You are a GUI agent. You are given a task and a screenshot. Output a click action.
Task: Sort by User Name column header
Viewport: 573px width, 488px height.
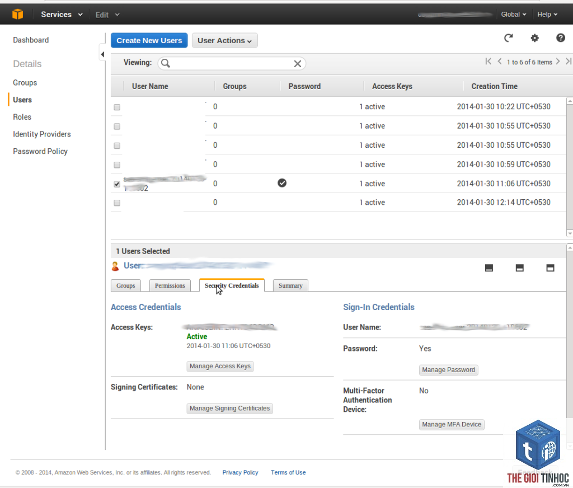pos(150,86)
